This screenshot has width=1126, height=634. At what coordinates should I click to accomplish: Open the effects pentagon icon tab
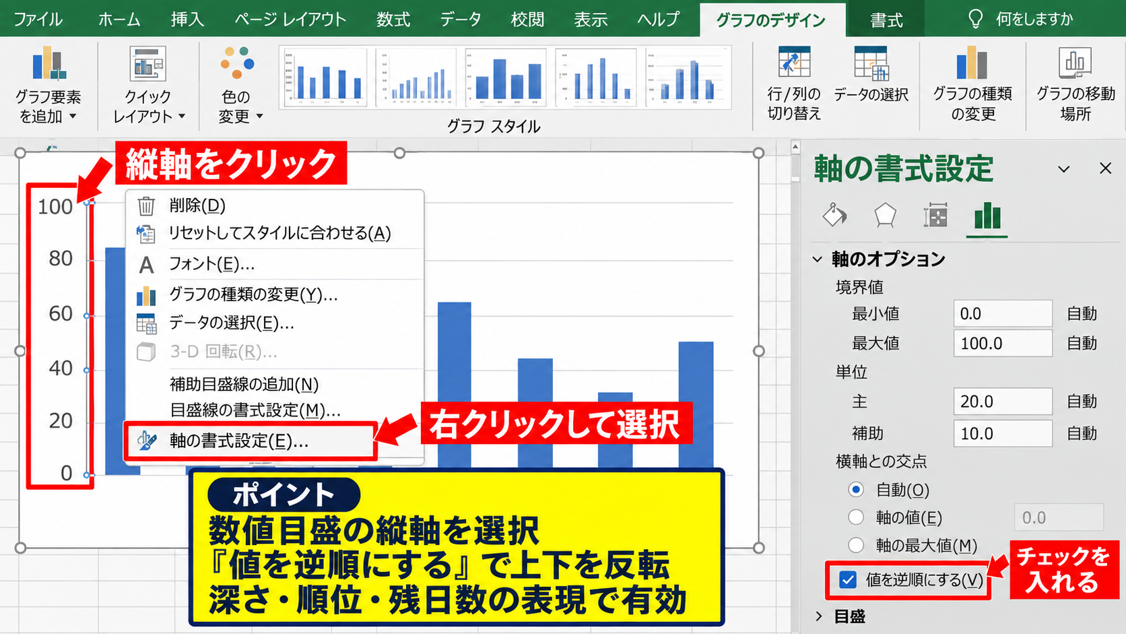[885, 216]
